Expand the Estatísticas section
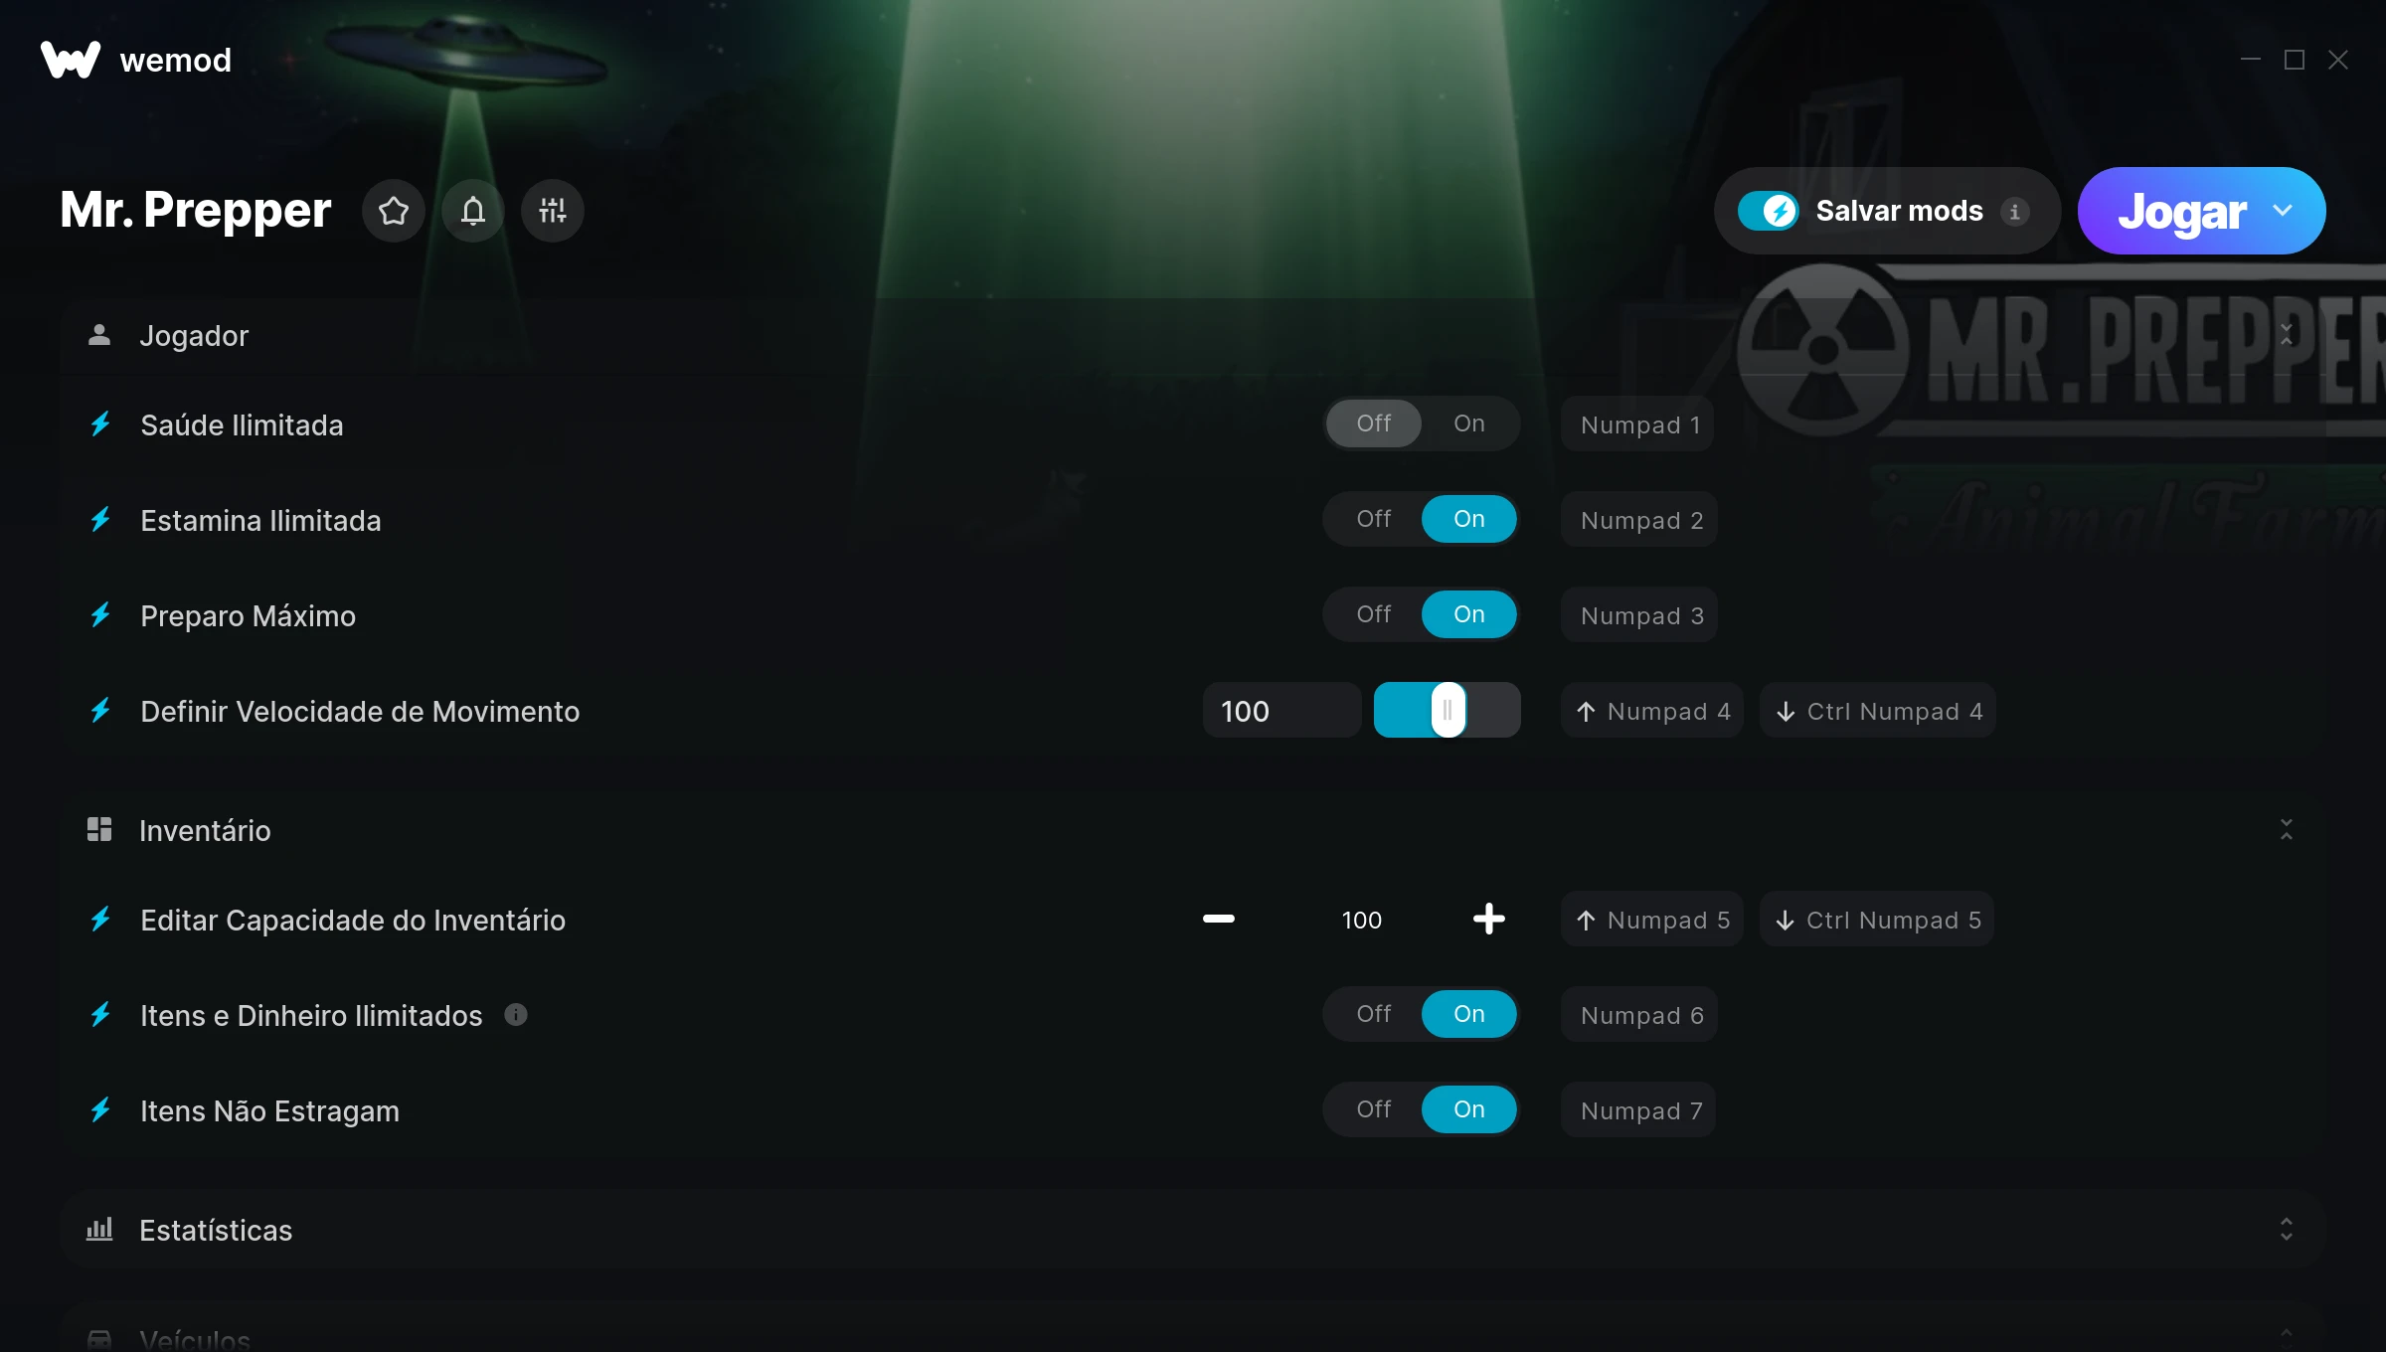Viewport: 2386px width, 1352px height. tap(2286, 1230)
